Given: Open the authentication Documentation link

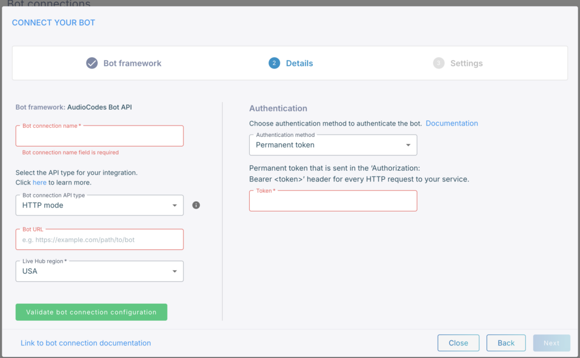Looking at the screenshot, I should tap(451, 123).
